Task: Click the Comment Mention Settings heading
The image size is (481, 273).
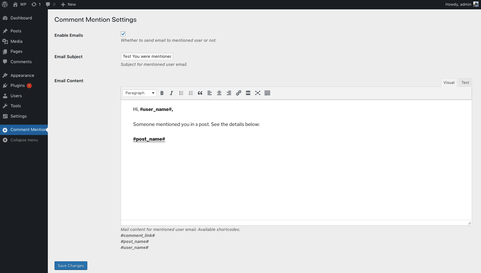Action: point(95,20)
